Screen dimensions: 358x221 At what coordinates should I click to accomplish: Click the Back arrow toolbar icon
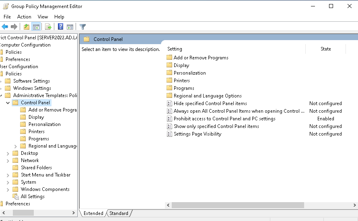pyautogui.click(x=5, y=27)
